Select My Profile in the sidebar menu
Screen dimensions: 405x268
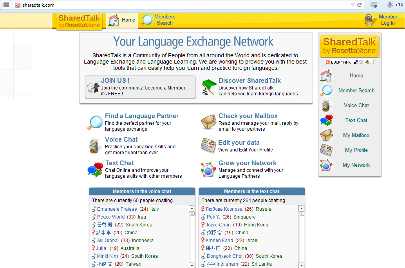pos(356,150)
